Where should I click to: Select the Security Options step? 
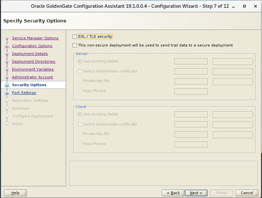pos(29,85)
